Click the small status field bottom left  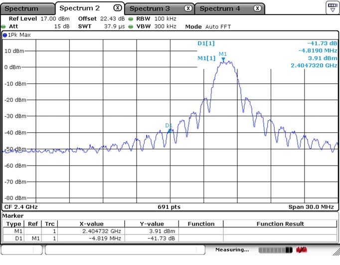pos(21,250)
